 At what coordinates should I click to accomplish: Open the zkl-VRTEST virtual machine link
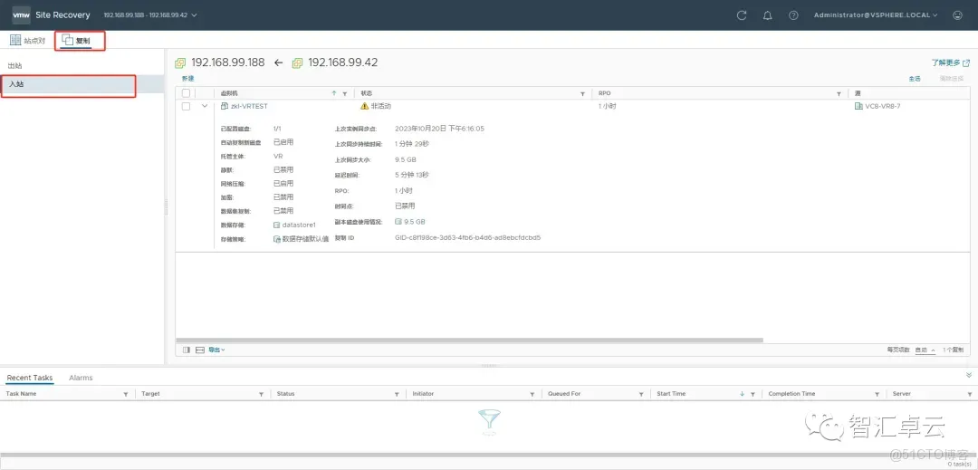pos(249,106)
